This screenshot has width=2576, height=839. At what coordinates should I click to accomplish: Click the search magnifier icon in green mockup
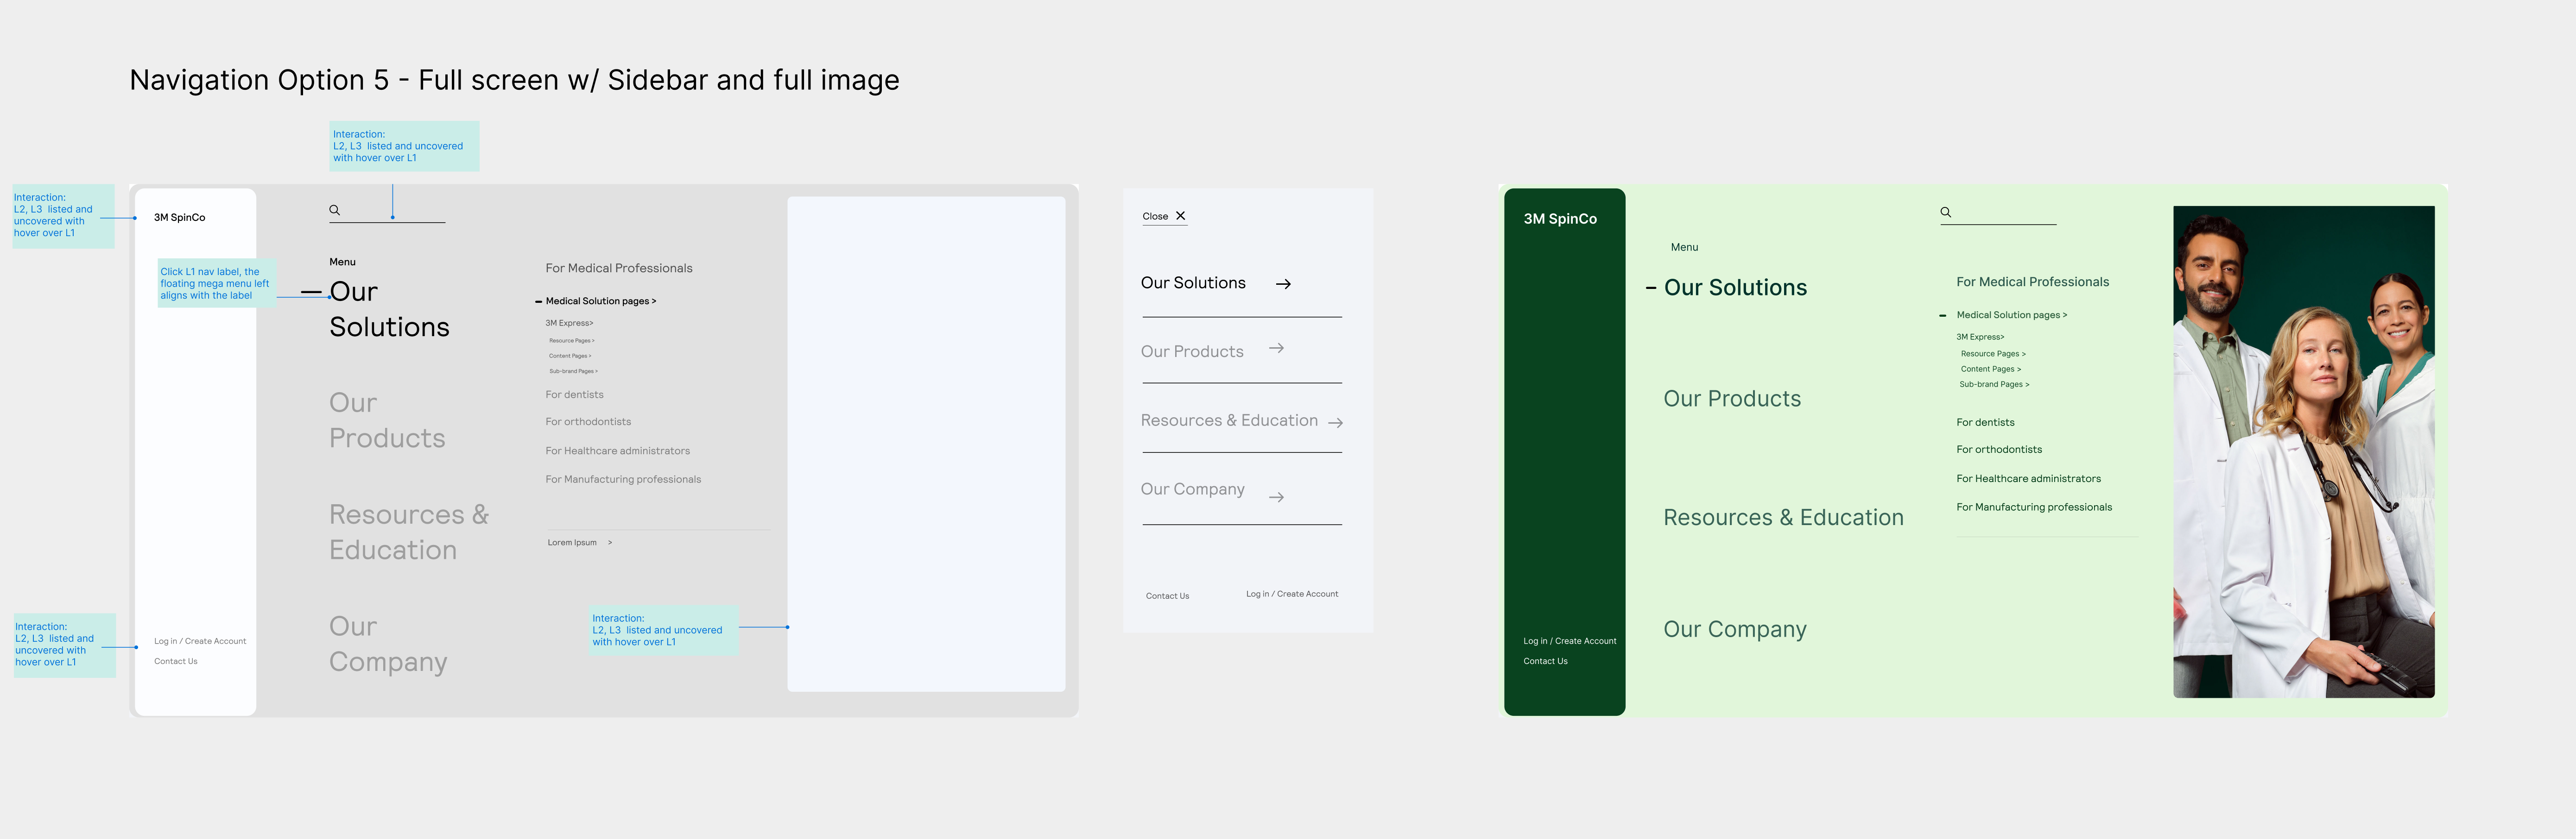pos(1946,212)
